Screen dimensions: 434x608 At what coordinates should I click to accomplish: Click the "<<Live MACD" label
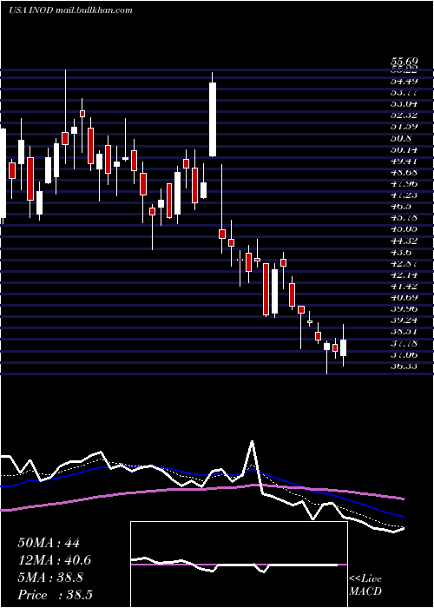365,585
